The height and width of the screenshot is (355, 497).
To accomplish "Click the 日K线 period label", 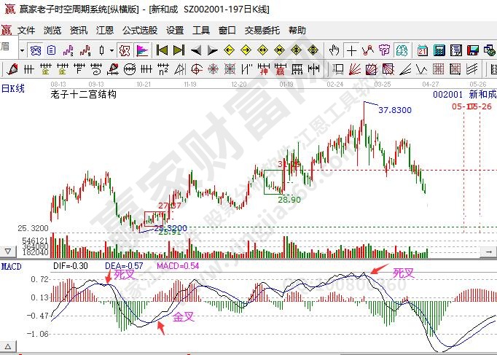I will [x=12, y=88].
